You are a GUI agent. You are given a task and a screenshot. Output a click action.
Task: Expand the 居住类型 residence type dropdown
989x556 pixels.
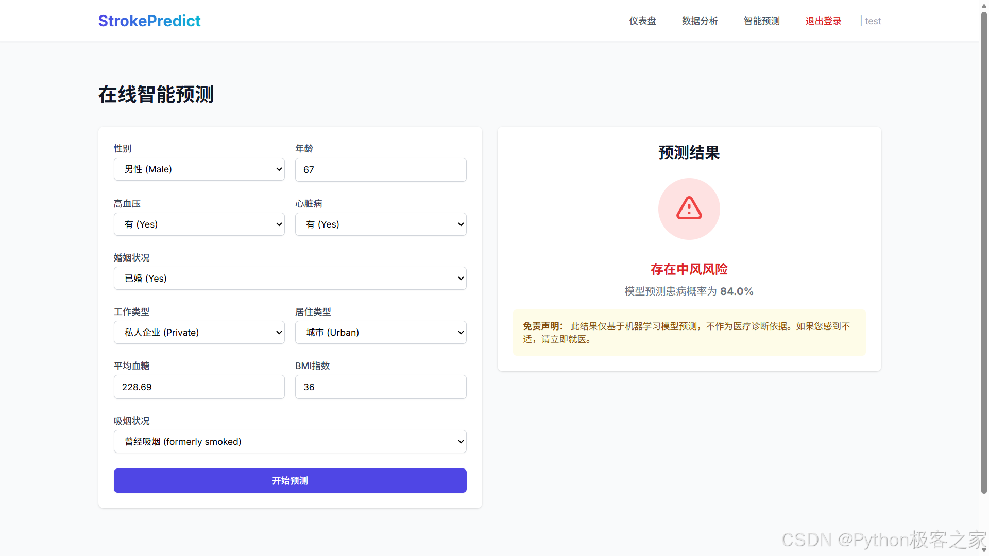[381, 333]
